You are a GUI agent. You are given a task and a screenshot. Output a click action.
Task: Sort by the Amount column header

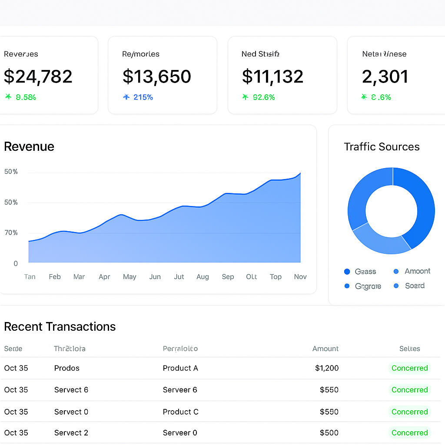tap(325, 349)
